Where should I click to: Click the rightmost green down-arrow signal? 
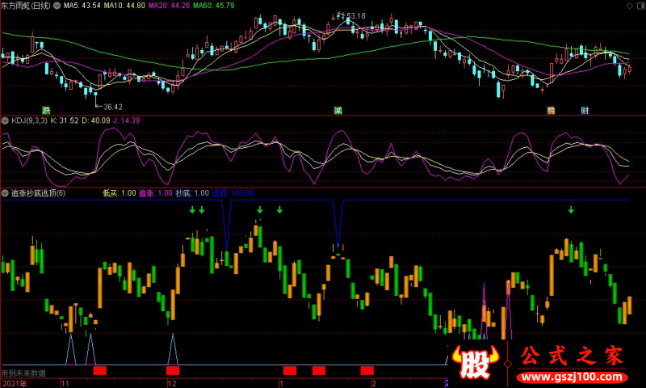point(571,210)
